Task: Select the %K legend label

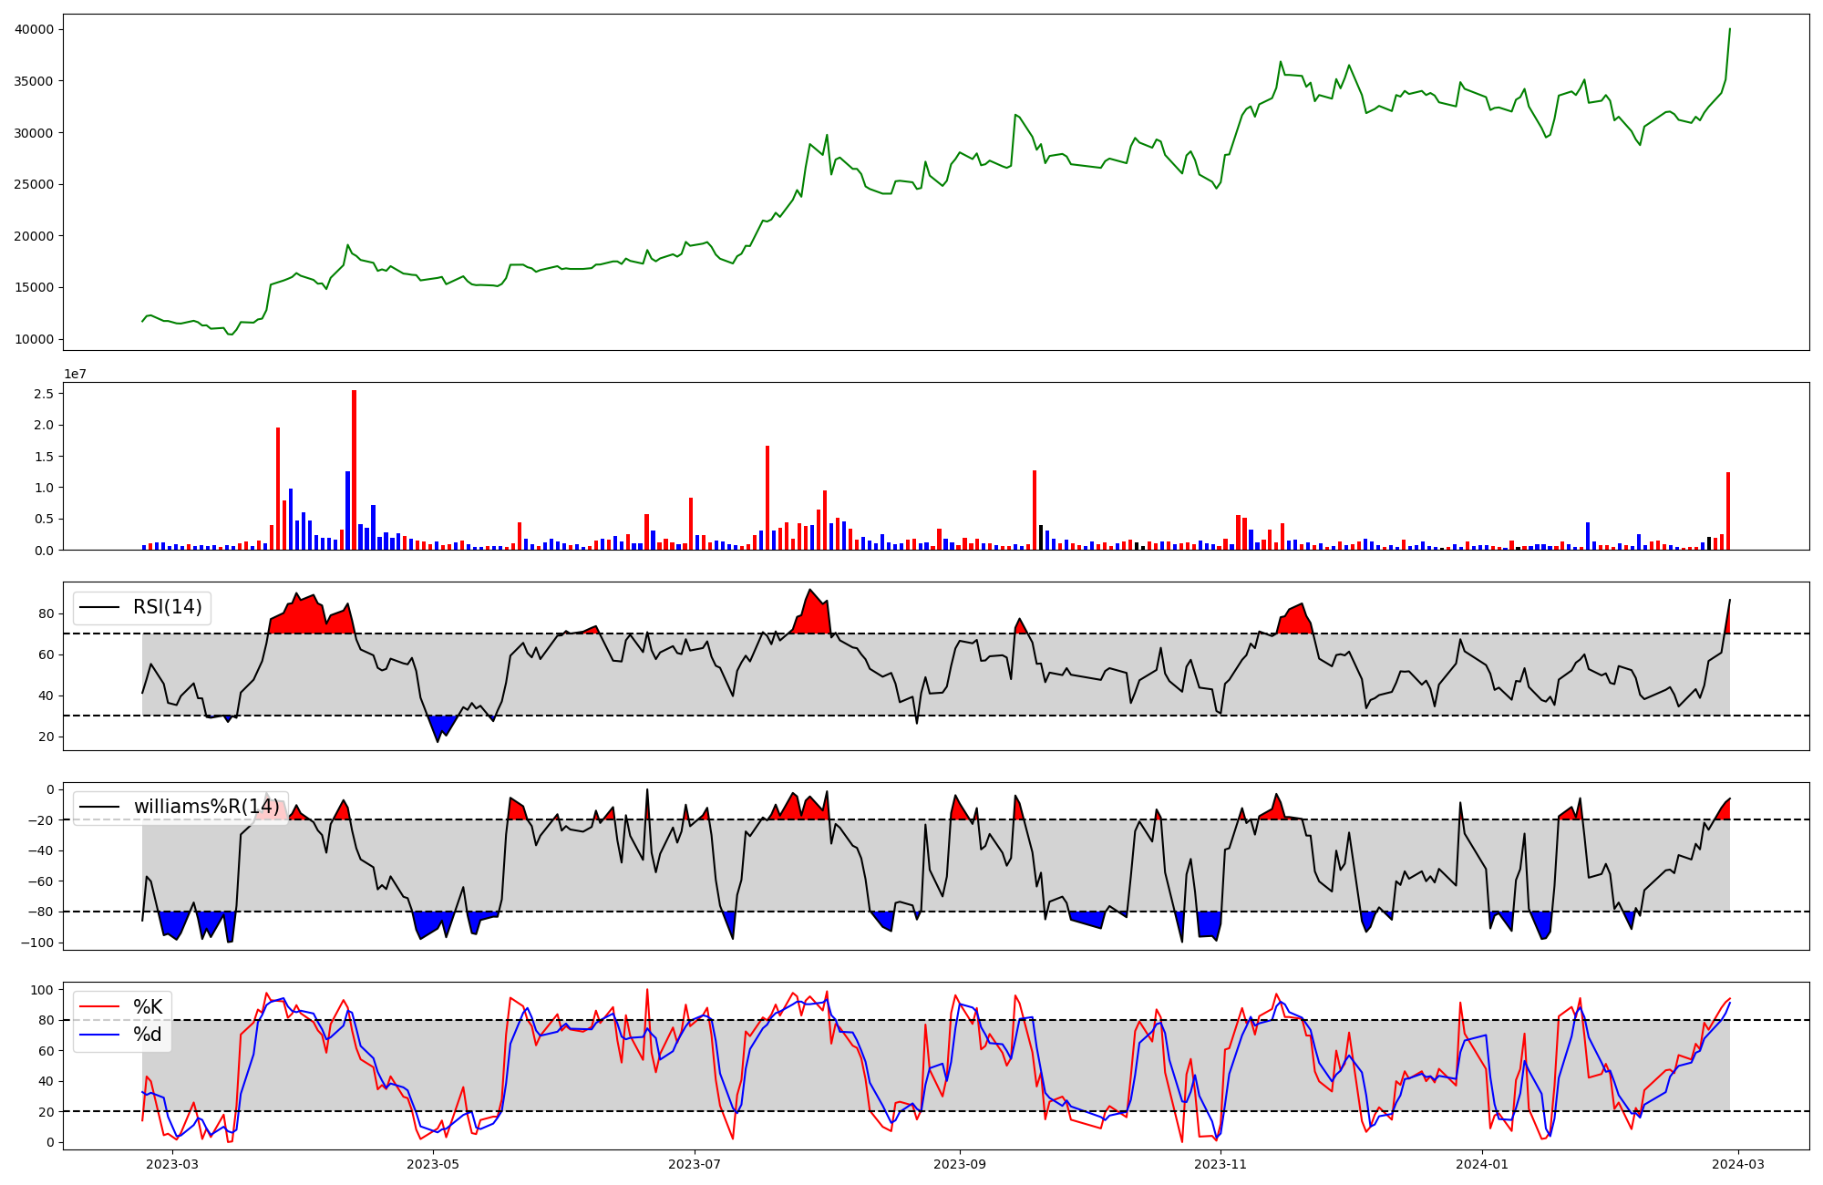Action: 148,1006
